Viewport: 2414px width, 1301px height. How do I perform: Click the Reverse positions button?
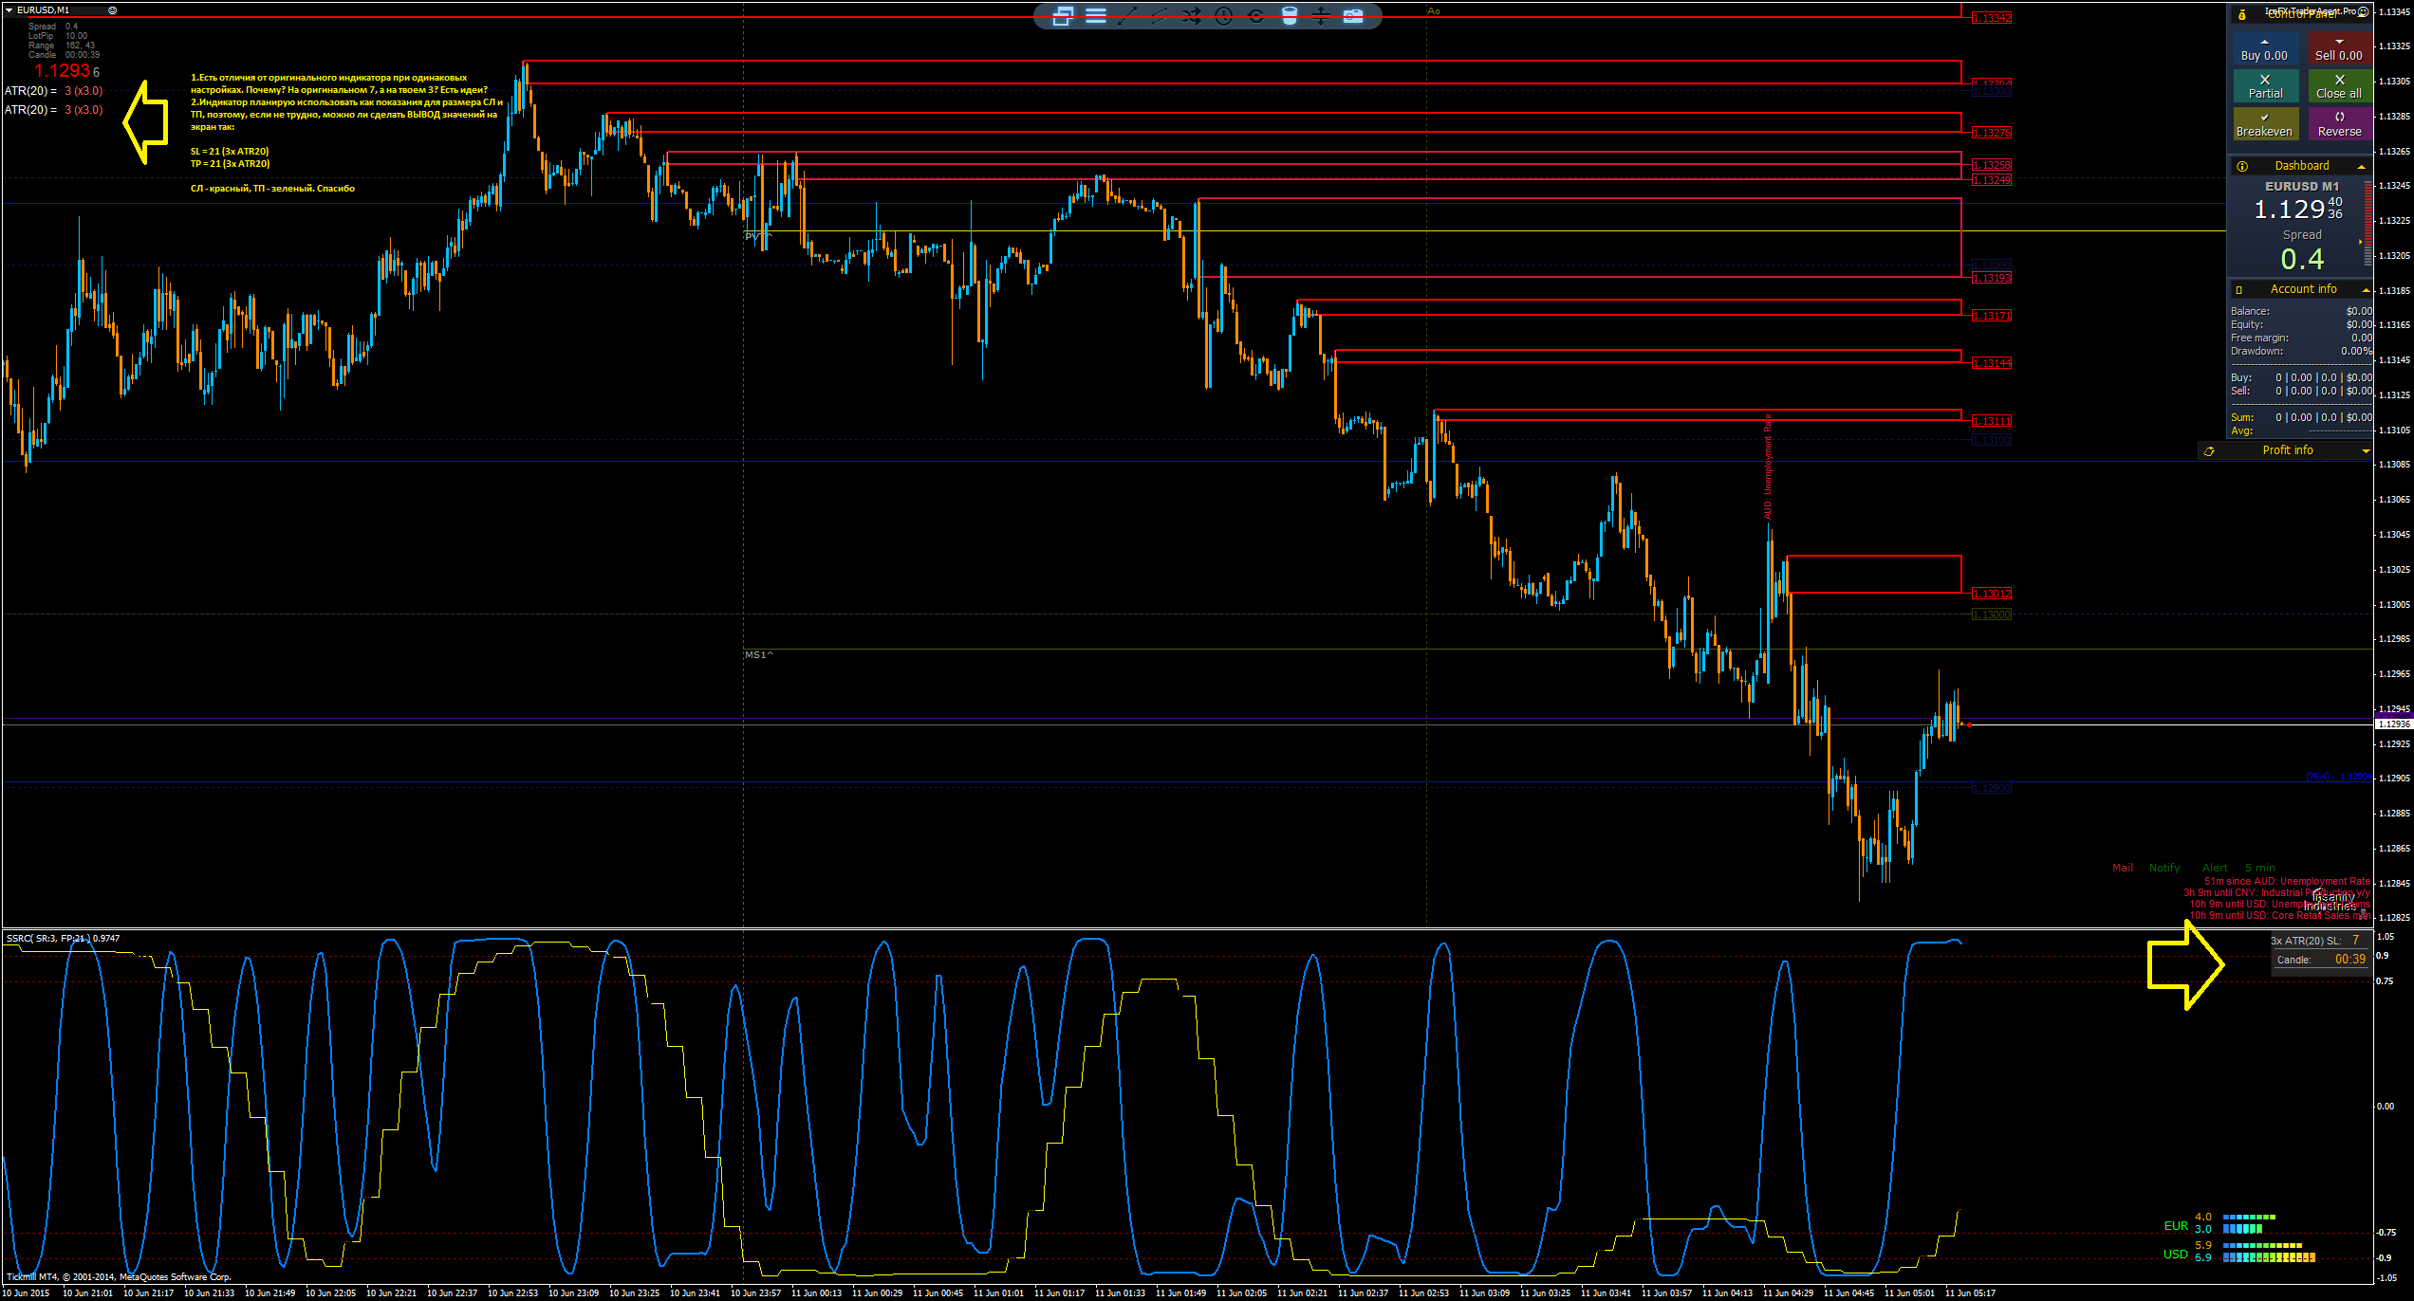click(2339, 124)
